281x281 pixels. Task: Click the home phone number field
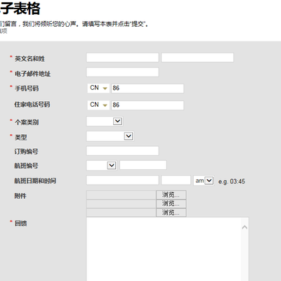(148, 105)
